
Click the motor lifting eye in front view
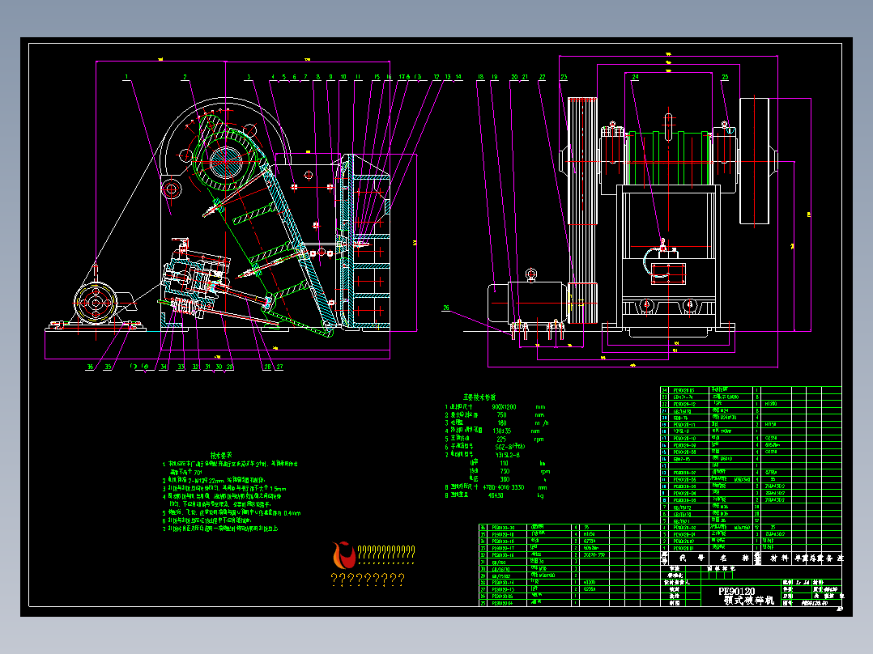point(530,274)
